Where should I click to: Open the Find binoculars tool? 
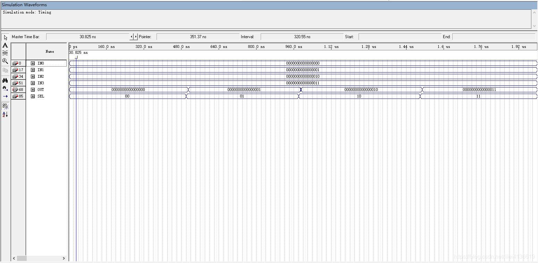[x=5, y=80]
